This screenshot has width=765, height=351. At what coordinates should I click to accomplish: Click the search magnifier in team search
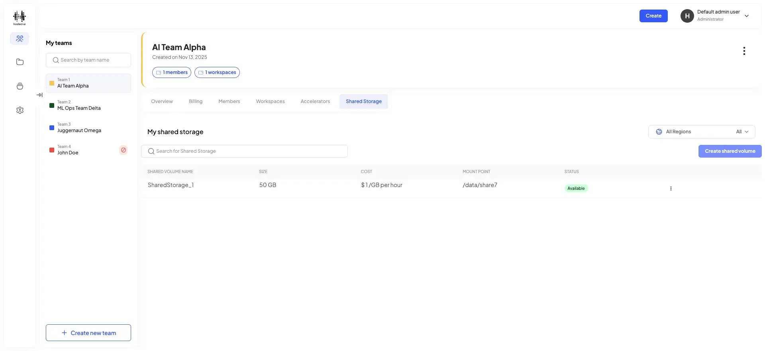[x=56, y=60]
